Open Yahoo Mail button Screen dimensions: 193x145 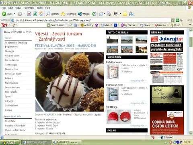click(105, 25)
